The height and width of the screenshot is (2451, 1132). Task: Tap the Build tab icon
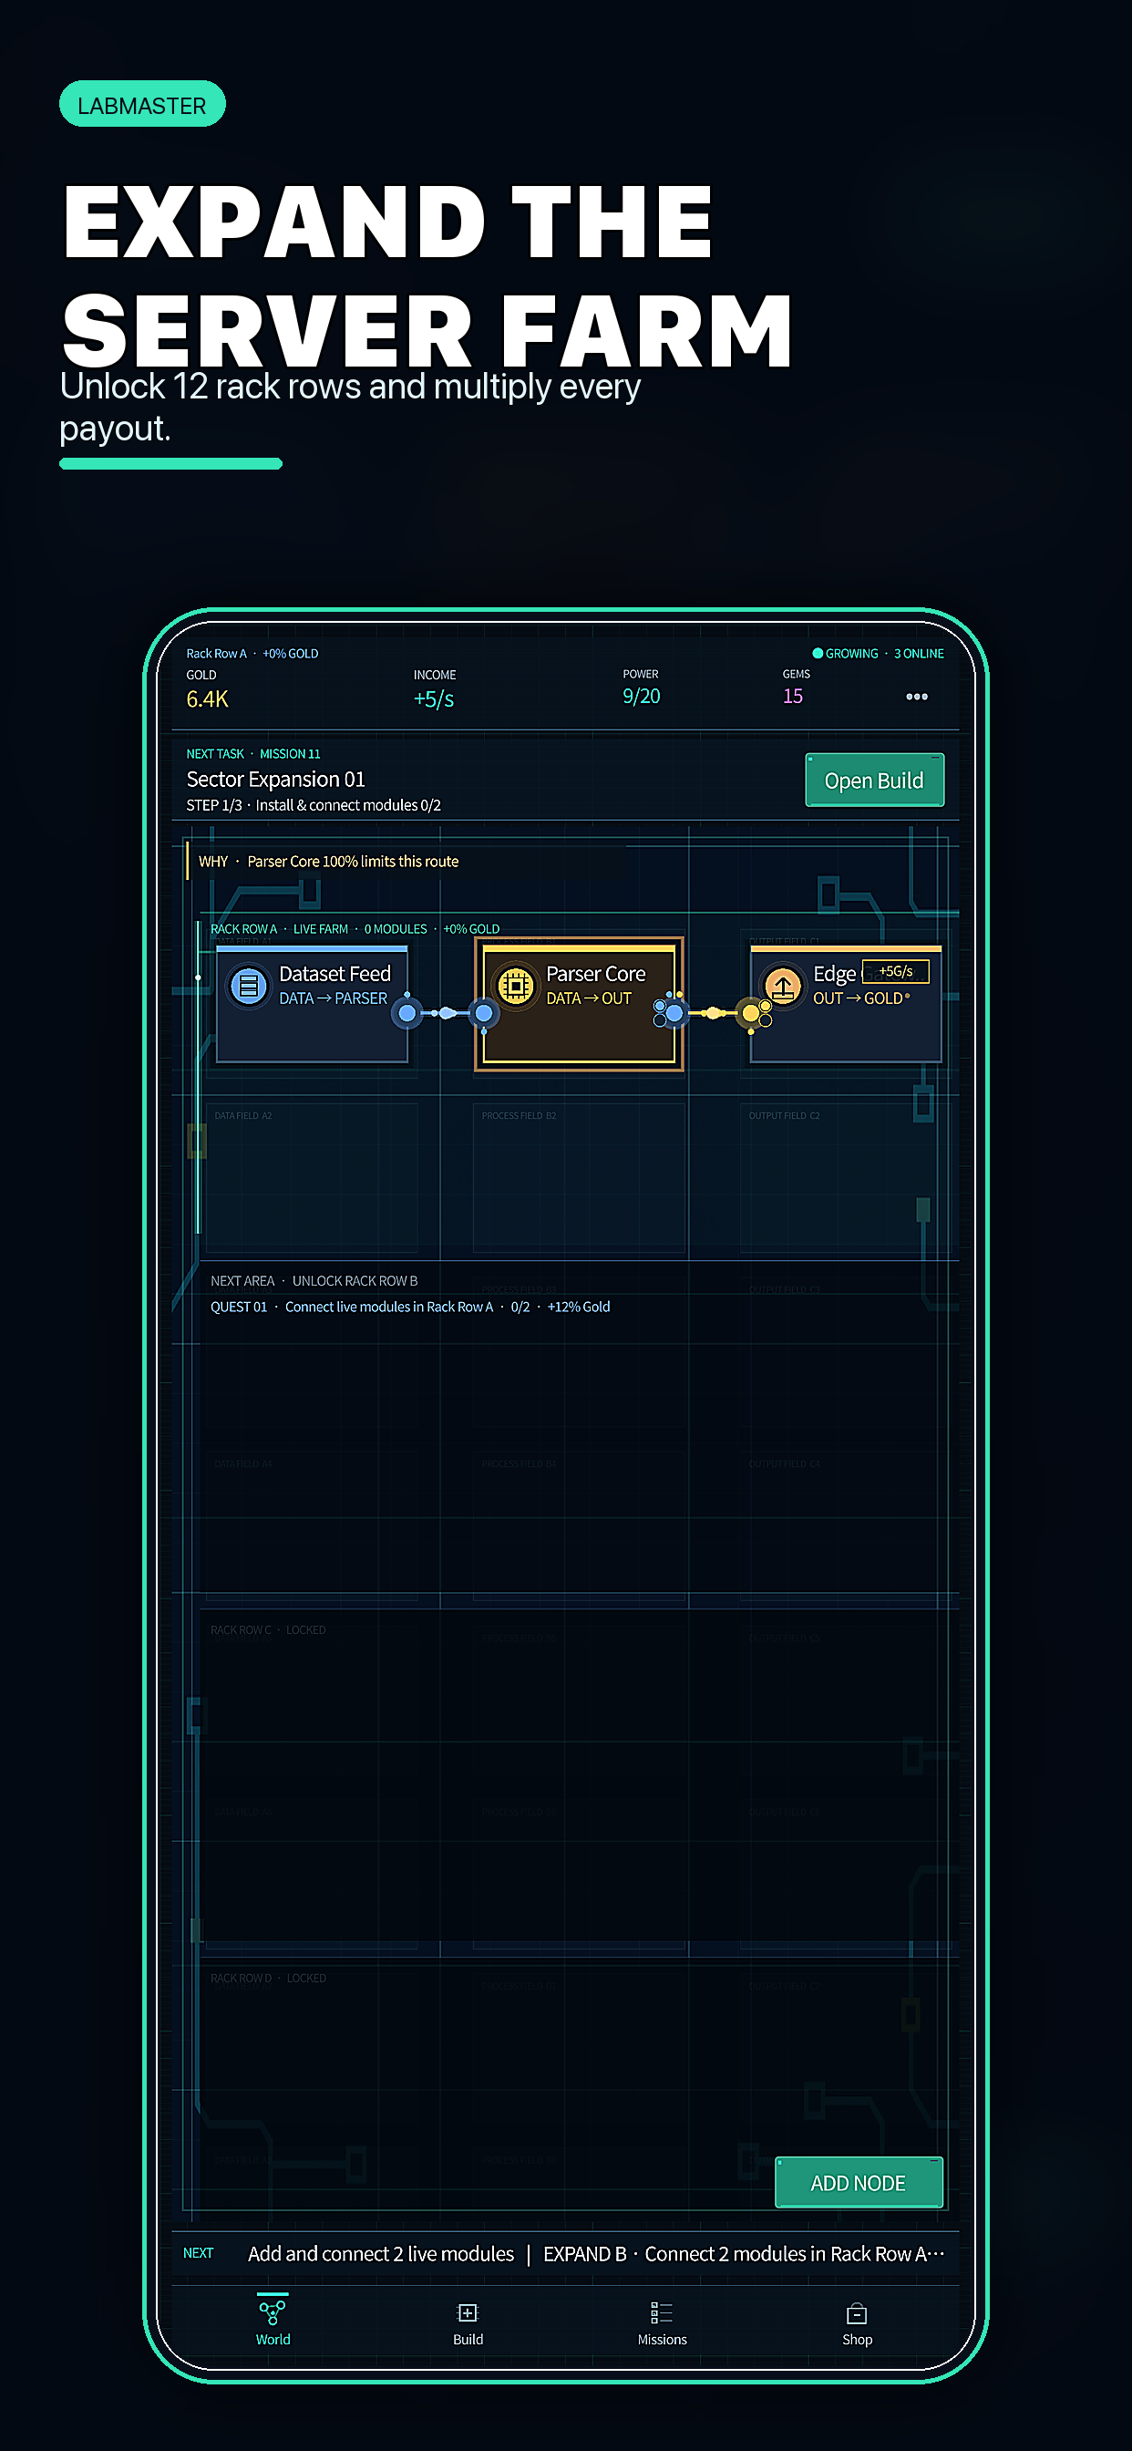tap(467, 2313)
